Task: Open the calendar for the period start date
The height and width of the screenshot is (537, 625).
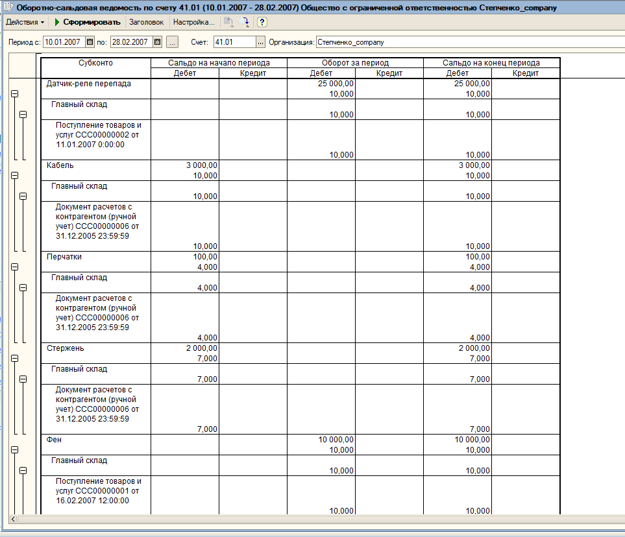Action: pos(90,42)
